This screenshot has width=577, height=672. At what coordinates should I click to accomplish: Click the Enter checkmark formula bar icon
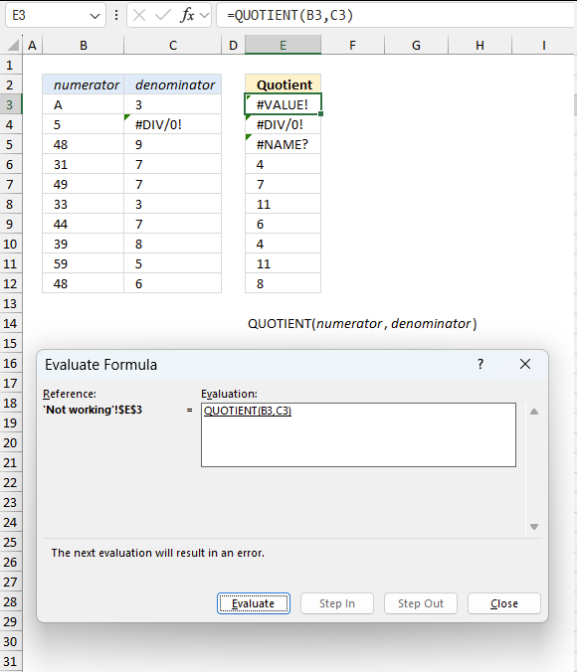162,16
